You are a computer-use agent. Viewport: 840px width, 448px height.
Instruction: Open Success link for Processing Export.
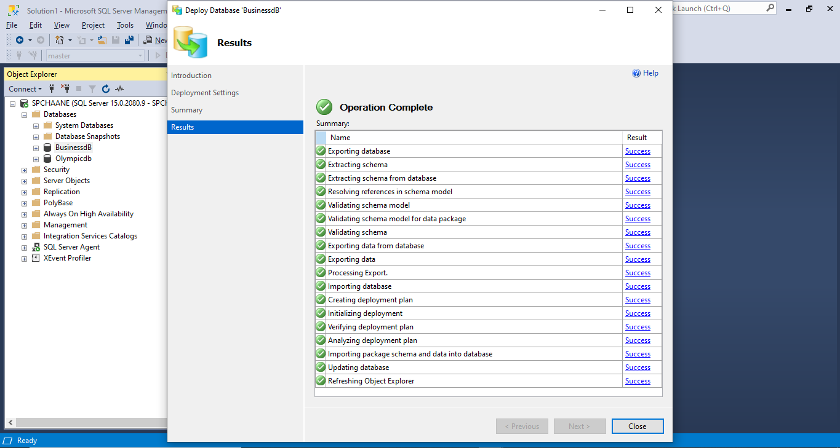point(638,273)
